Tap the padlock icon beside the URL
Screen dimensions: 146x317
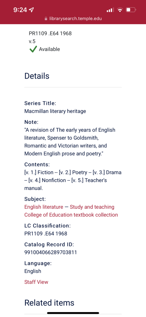click(x=46, y=19)
